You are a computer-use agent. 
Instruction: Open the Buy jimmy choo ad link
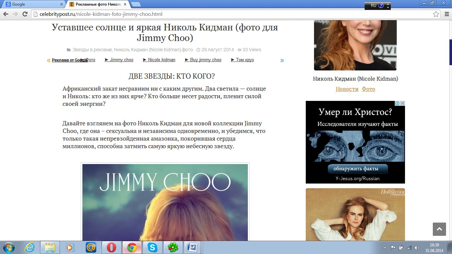203,60
